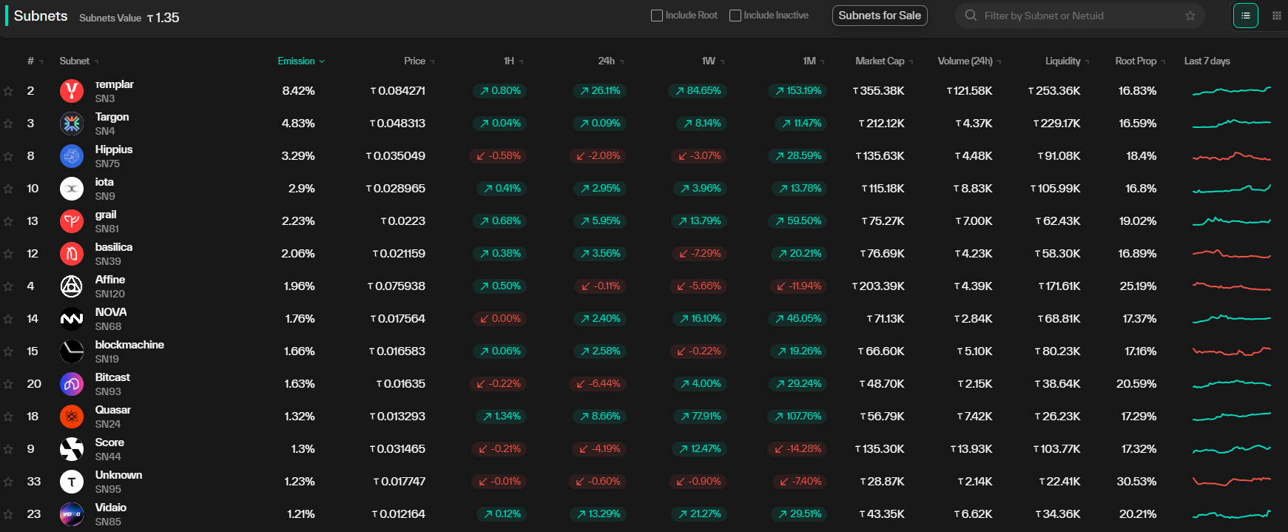Open Subnets for Sale
The height and width of the screenshot is (532, 1288).
880,16
